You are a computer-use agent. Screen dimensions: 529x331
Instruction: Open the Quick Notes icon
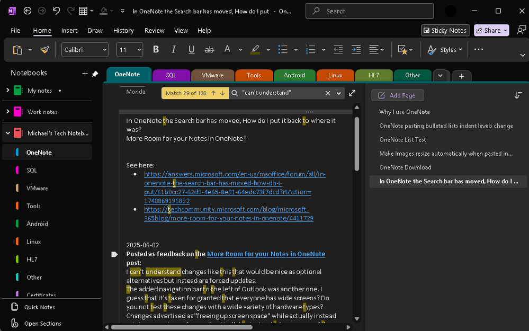14,307
